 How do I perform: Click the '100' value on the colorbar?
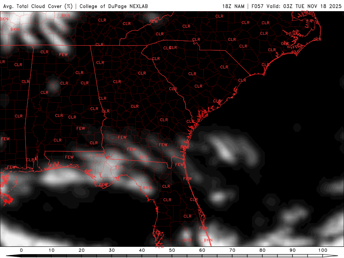[323, 250]
